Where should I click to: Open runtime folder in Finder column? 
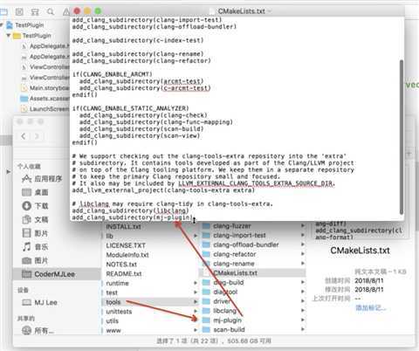(117, 284)
